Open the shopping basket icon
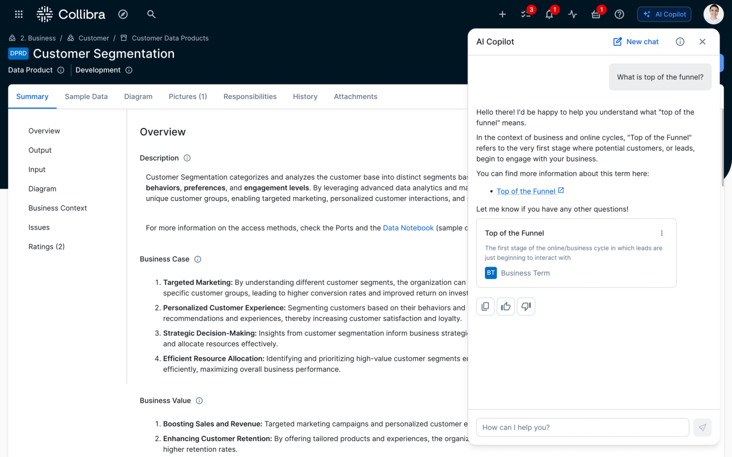This screenshot has height=457, width=732. pos(596,14)
